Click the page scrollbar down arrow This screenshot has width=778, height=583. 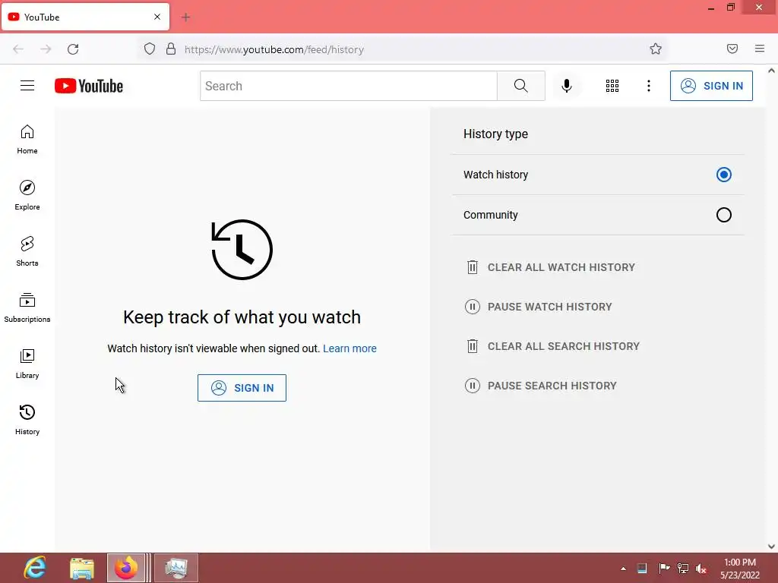coord(771,547)
